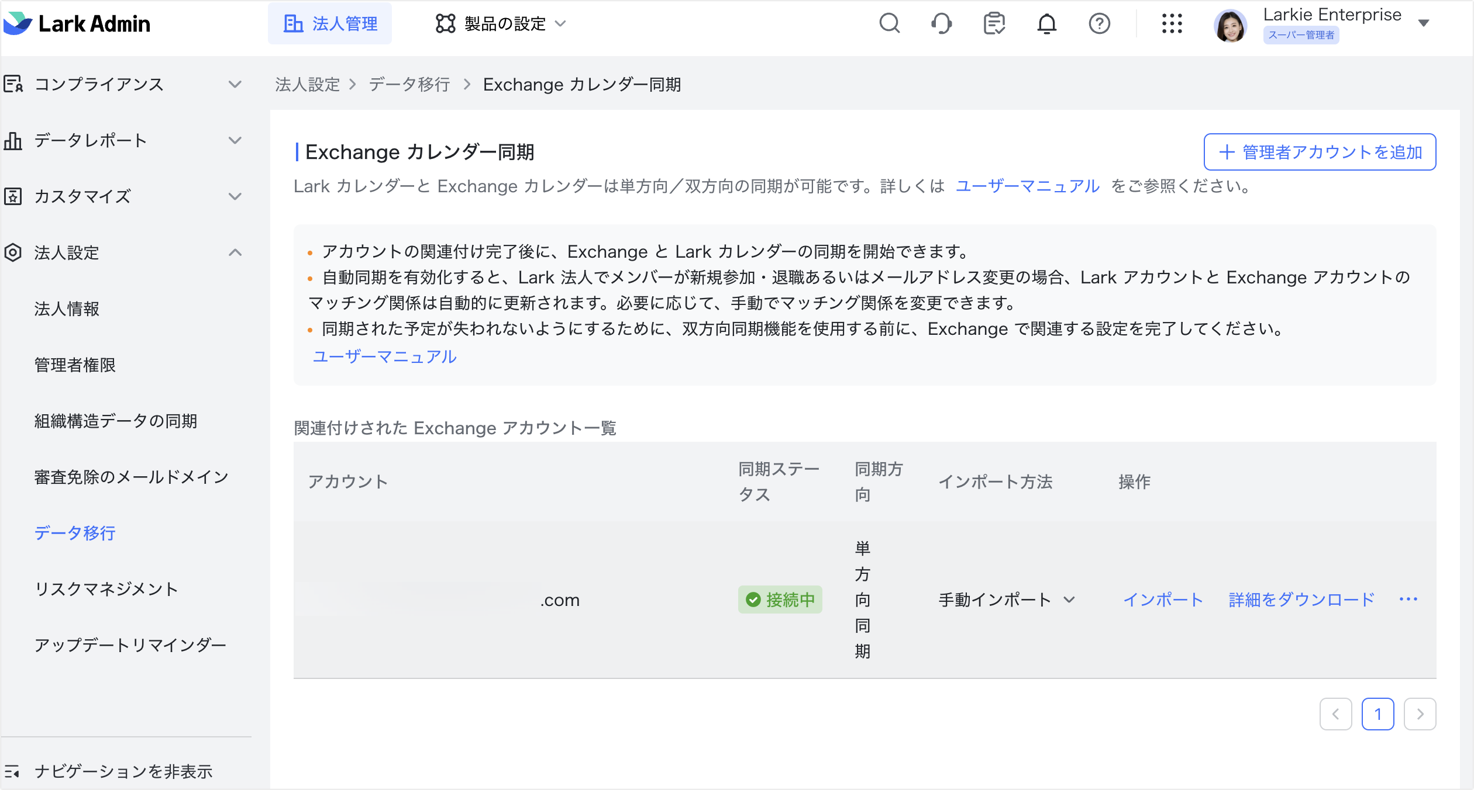Click the clipboard feedback icon
This screenshot has width=1474, height=790.
[994, 24]
